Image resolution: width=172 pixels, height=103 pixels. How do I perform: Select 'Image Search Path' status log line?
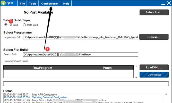tap(55, 100)
